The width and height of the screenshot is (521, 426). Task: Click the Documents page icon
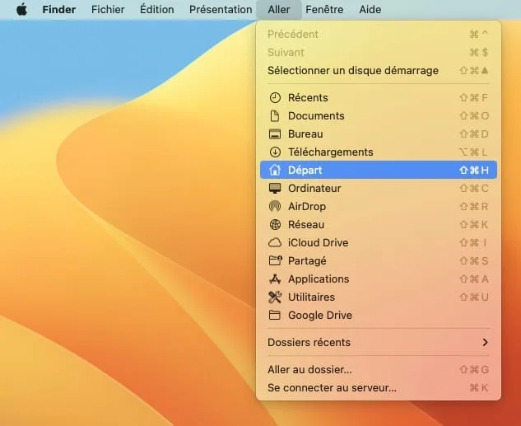[x=275, y=115]
